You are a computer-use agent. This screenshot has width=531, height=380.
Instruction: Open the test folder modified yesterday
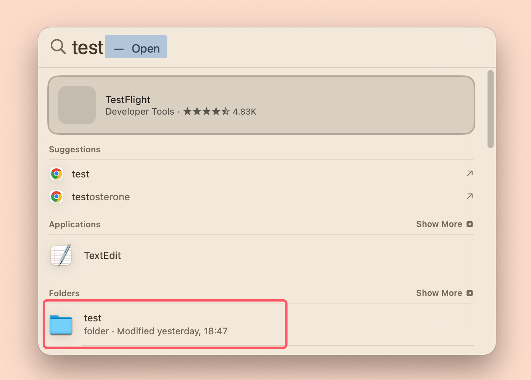click(155, 324)
